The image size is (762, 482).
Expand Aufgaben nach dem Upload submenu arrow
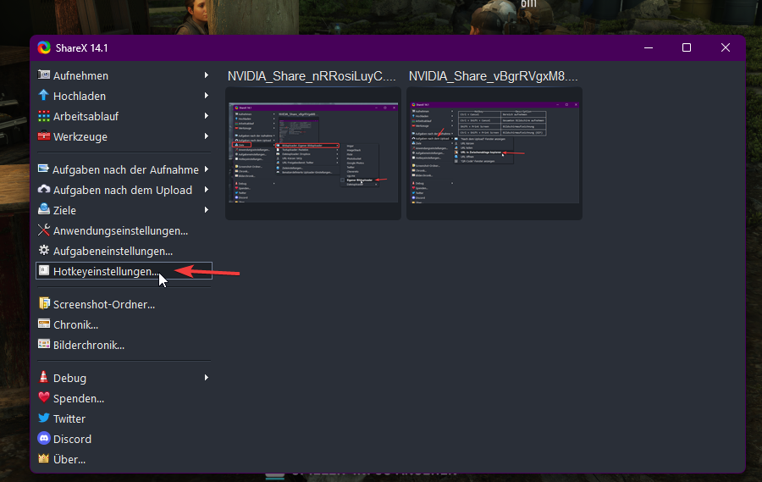(x=206, y=190)
